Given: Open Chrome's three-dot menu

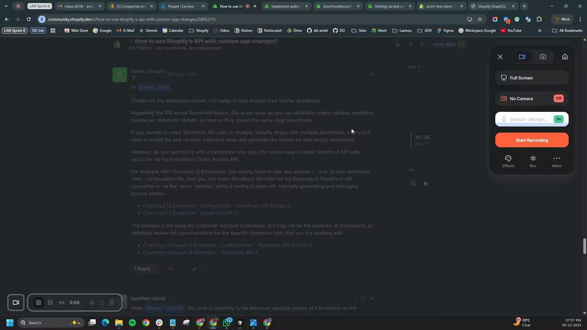Looking at the screenshot, I should [x=580, y=19].
